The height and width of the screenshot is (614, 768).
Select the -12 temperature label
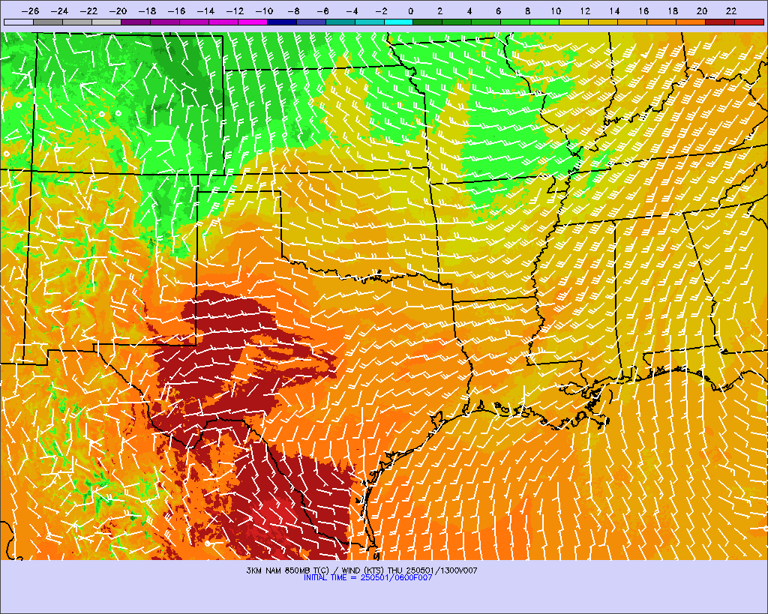(x=235, y=10)
